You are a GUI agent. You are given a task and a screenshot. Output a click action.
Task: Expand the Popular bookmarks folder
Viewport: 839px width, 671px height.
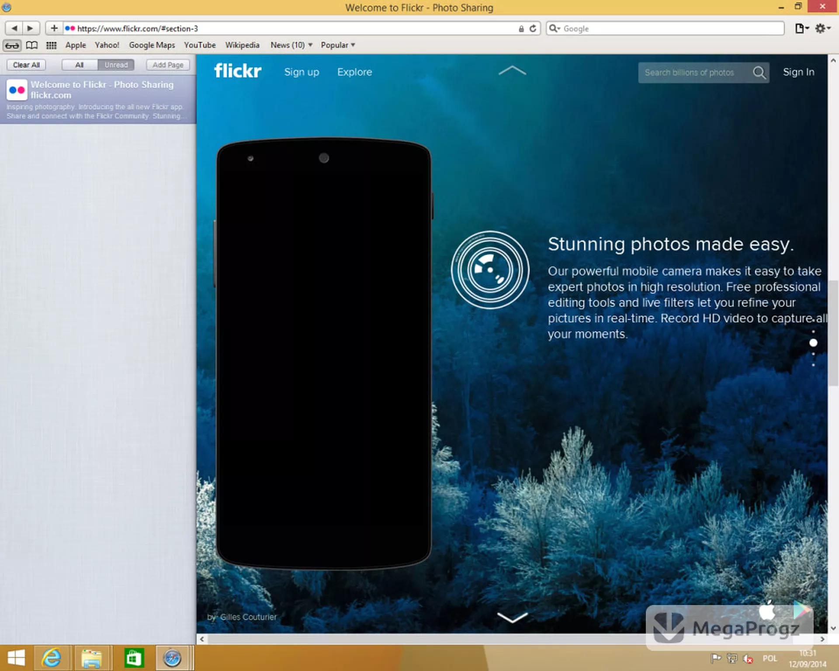(x=338, y=45)
